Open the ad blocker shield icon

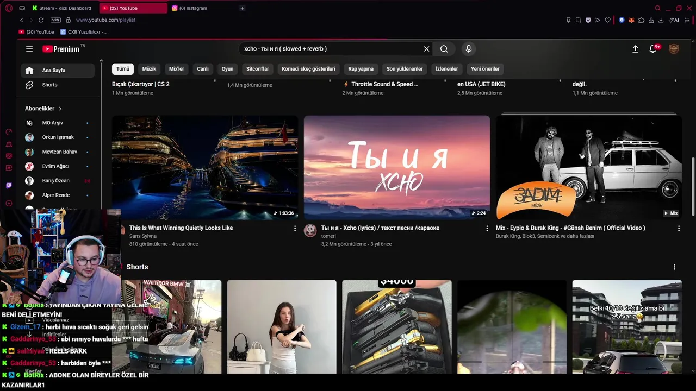coord(588,20)
